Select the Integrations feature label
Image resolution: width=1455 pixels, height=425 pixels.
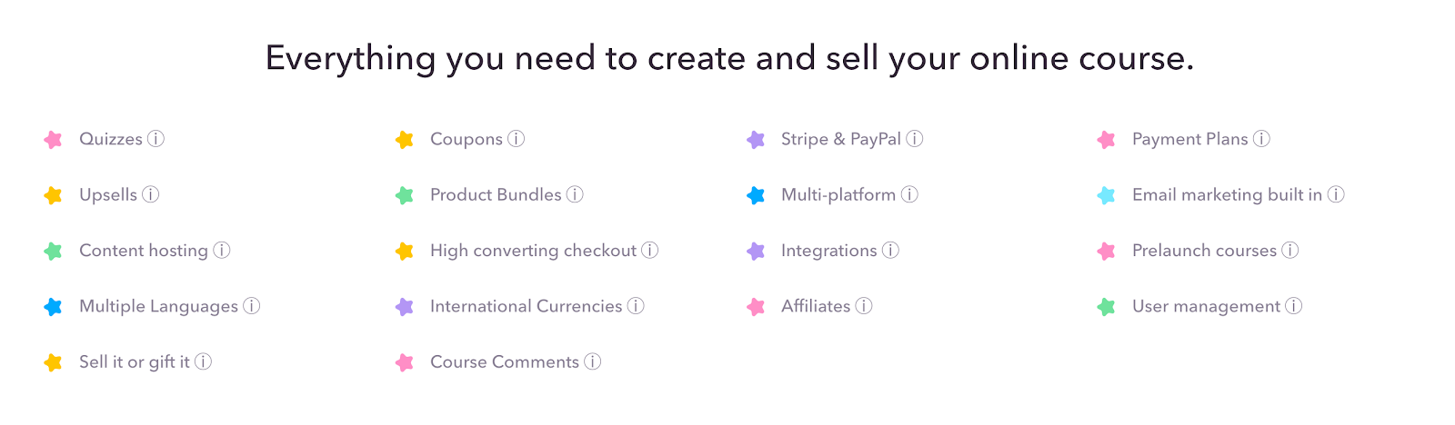[x=828, y=251]
